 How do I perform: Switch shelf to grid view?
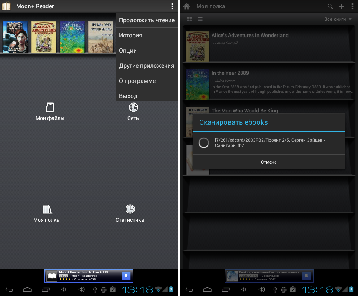(x=189, y=19)
